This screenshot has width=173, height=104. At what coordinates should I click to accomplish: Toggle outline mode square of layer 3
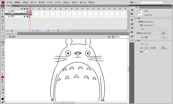point(27,14)
